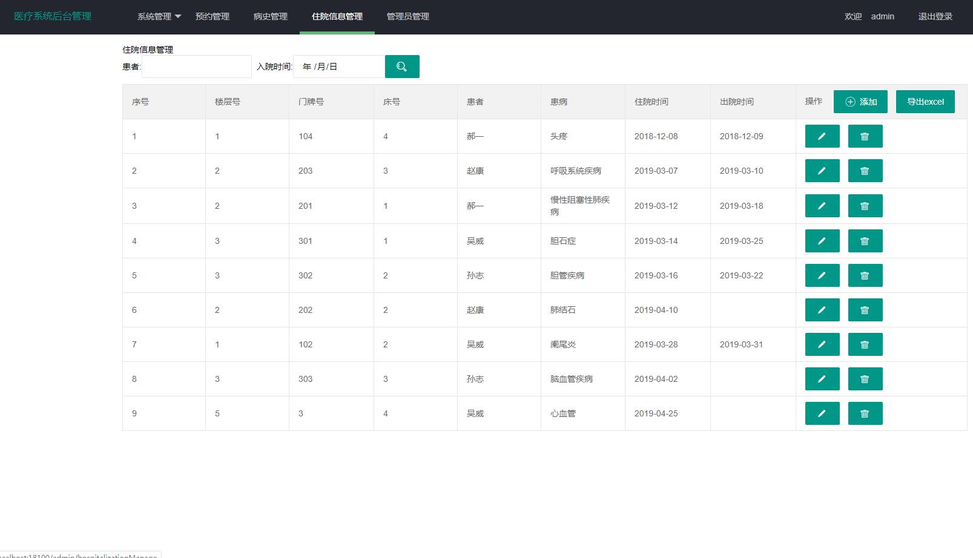Delete the 吴威 阑尾炎 record

865,344
